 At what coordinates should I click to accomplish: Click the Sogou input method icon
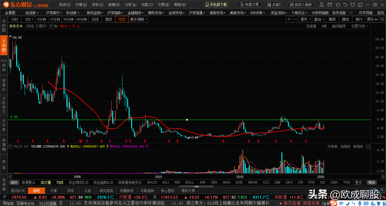[x=333, y=203]
